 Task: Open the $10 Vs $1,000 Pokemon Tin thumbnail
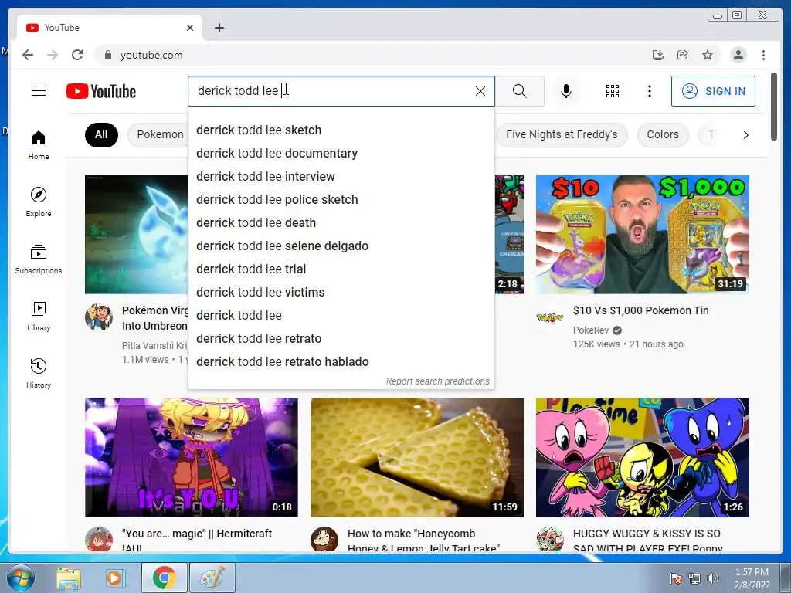click(x=642, y=234)
